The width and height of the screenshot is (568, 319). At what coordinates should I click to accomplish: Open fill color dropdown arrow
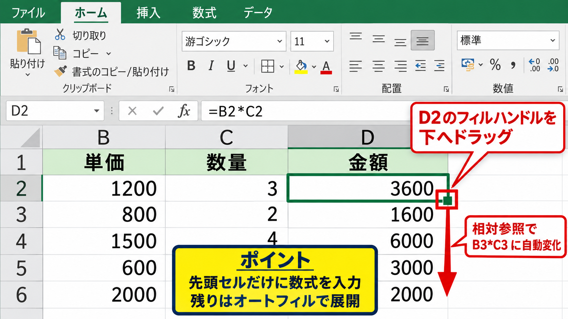point(314,67)
